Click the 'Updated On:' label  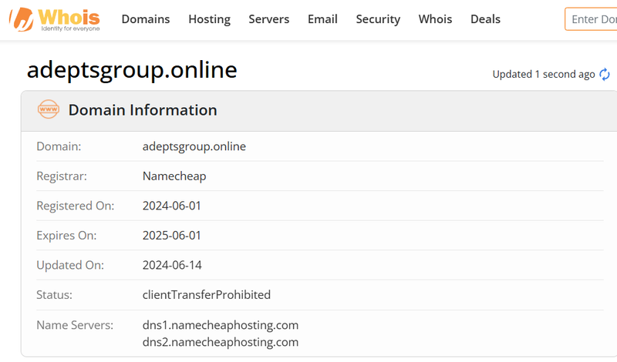[70, 265]
